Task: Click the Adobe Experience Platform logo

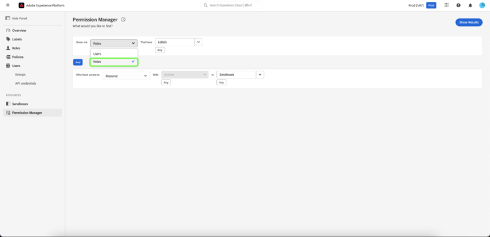Action: tap(22, 5)
